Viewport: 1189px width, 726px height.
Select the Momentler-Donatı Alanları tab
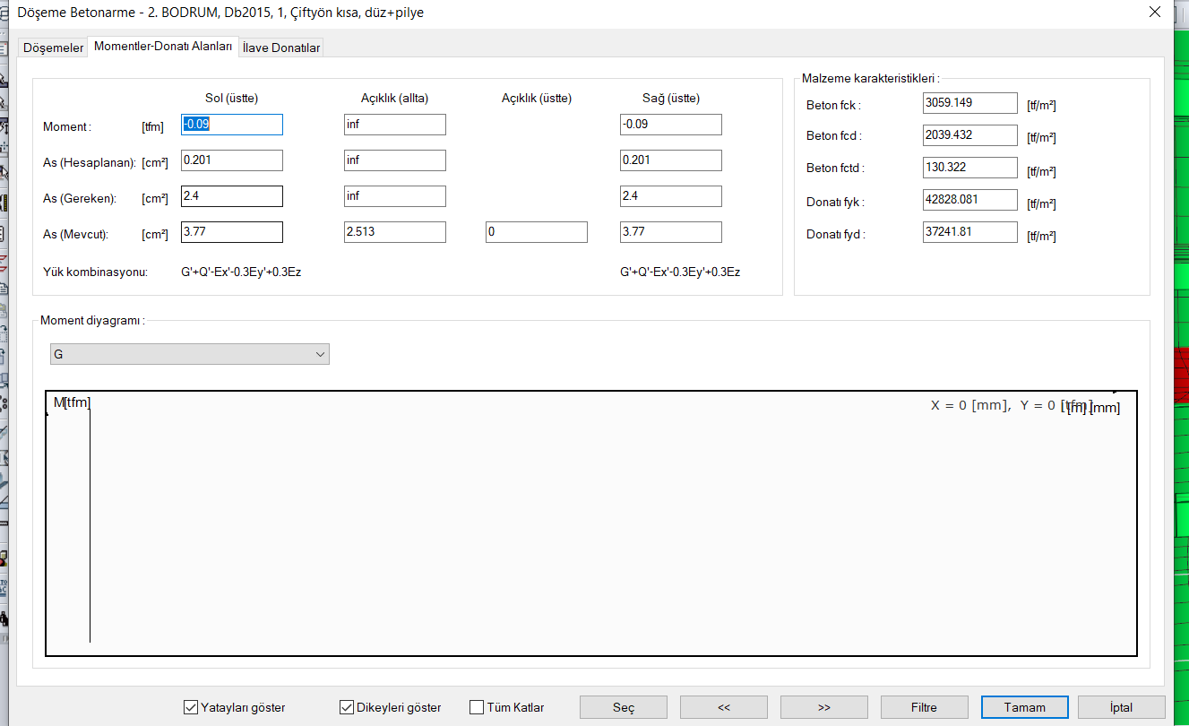tap(163, 46)
